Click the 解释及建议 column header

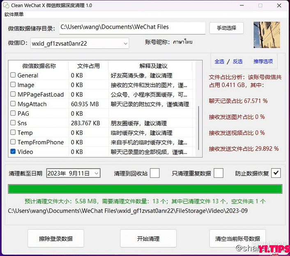(153, 66)
